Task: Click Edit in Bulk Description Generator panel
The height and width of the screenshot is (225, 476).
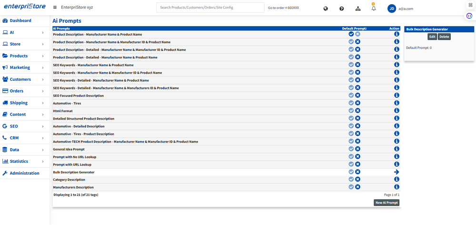Action: click(x=432, y=37)
